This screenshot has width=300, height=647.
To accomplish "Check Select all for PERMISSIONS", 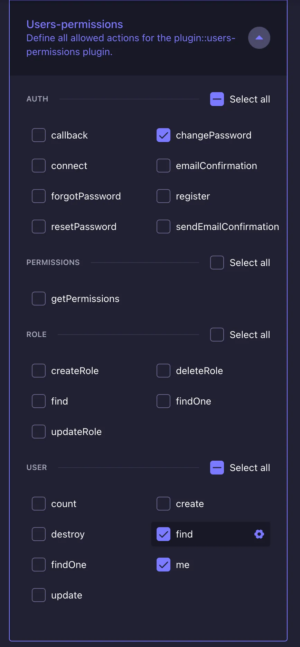I will pos(217,263).
